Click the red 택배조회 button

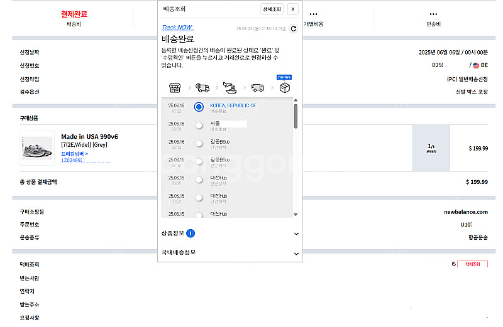pos(472,264)
